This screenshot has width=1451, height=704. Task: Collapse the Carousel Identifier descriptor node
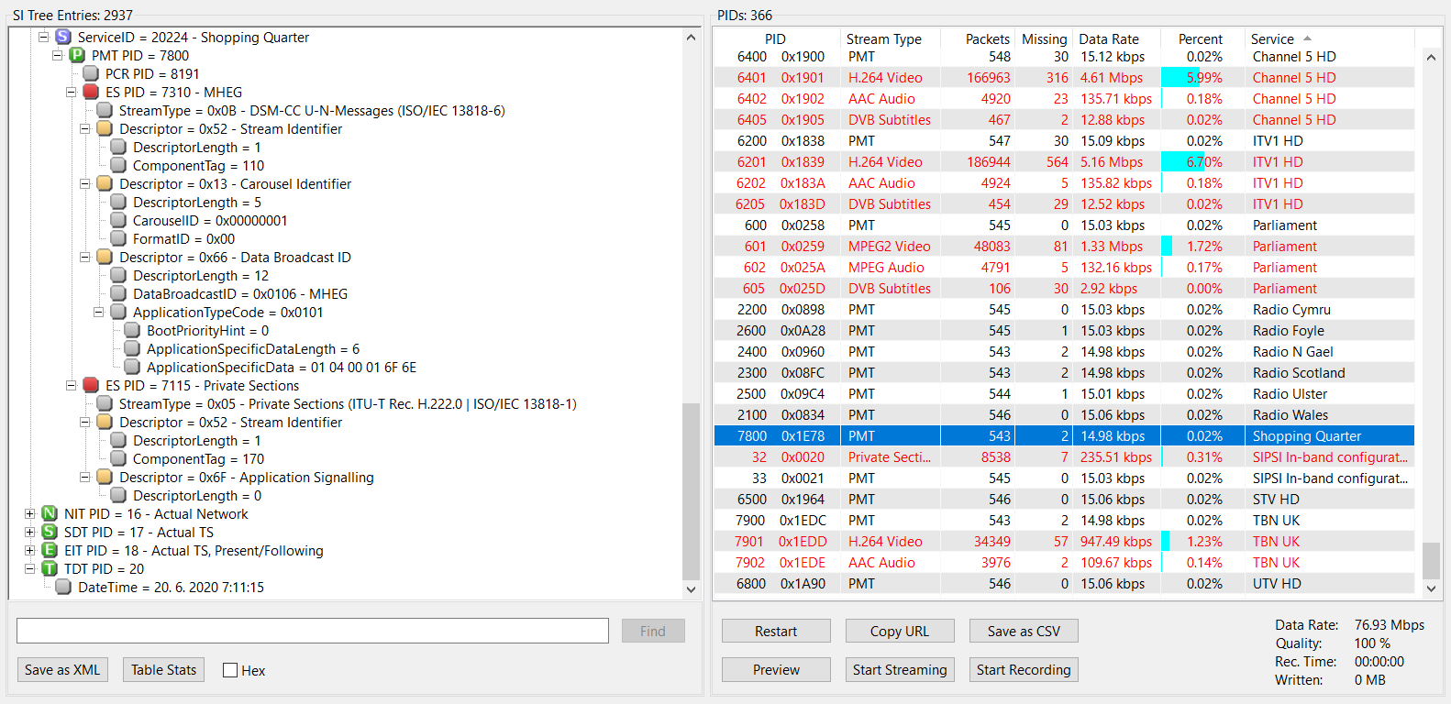(x=84, y=183)
